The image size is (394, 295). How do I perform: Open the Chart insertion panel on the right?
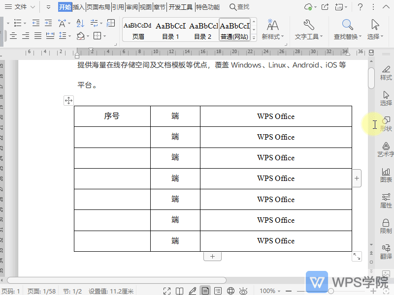pos(386,175)
